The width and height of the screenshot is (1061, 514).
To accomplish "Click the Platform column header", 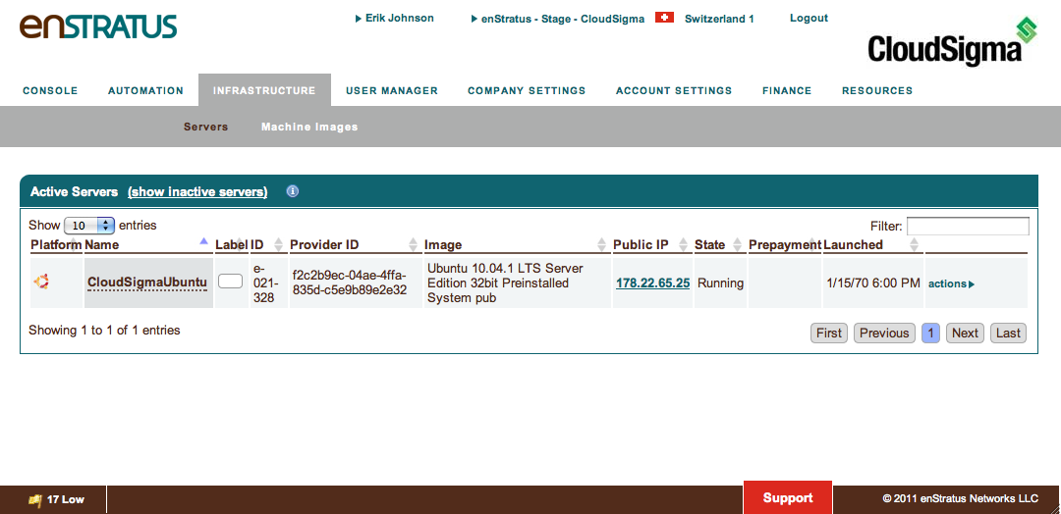I will (x=56, y=244).
